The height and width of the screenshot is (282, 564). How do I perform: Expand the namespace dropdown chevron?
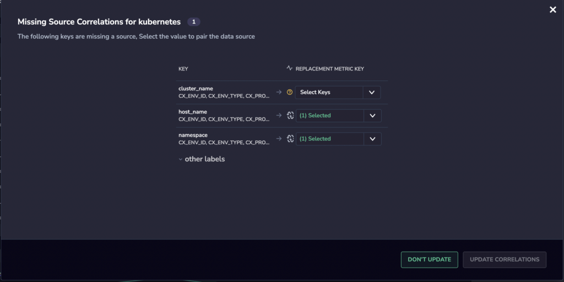(373, 139)
